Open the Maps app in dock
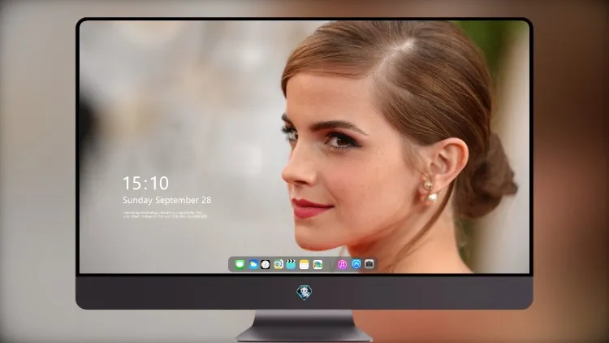 pyautogui.click(x=278, y=264)
